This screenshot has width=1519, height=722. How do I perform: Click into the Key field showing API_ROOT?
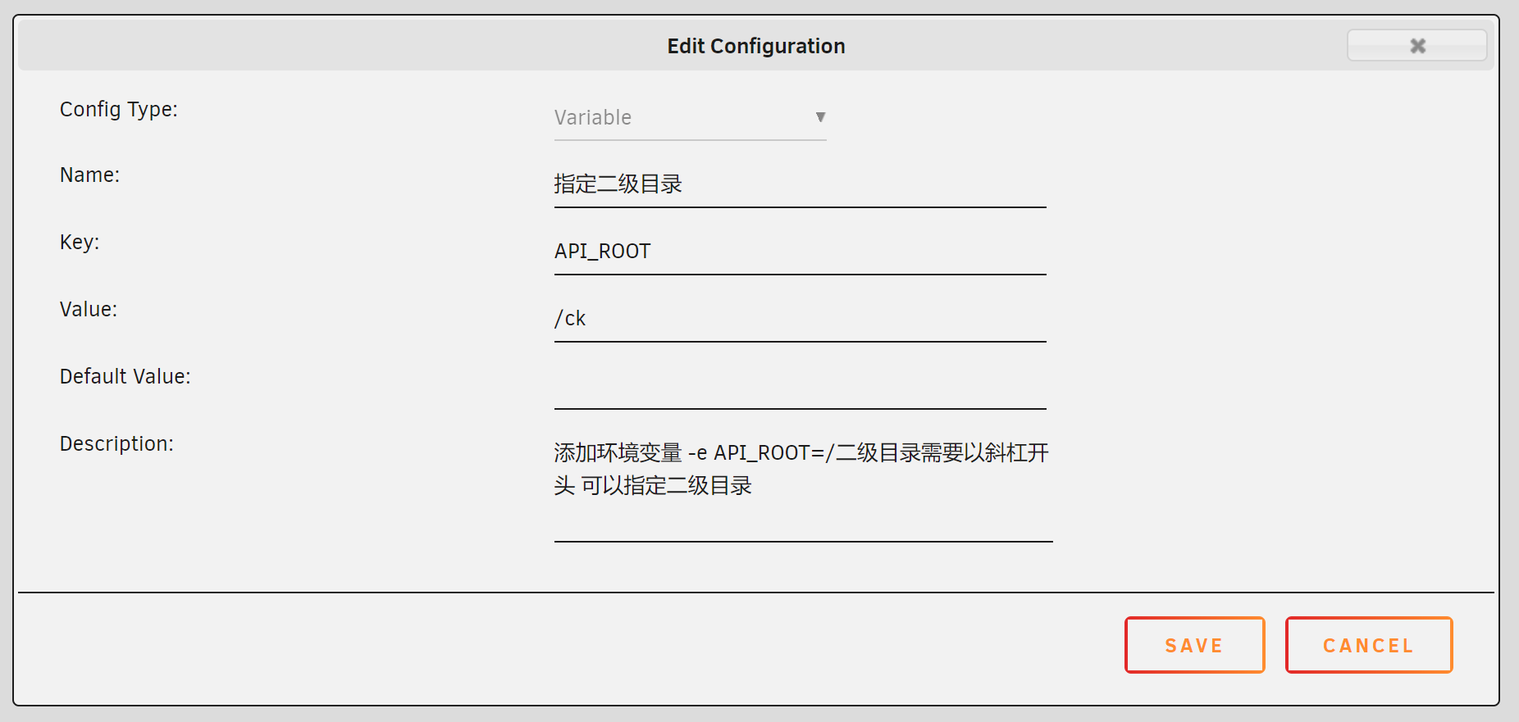coord(799,252)
